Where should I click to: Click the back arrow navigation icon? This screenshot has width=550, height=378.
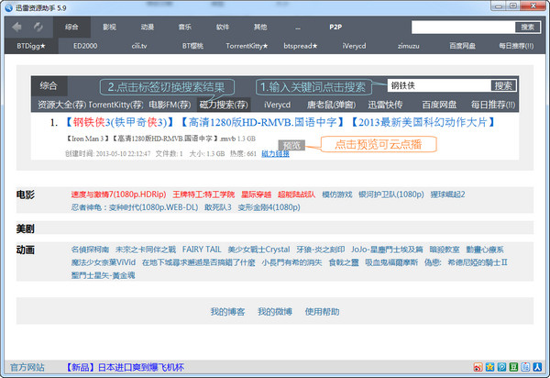pyautogui.click(x=16, y=27)
